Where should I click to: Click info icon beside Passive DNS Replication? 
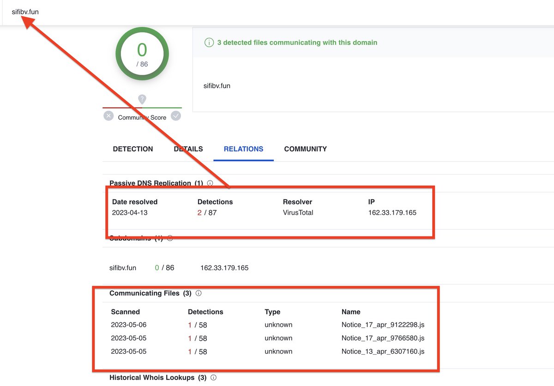[x=210, y=183]
